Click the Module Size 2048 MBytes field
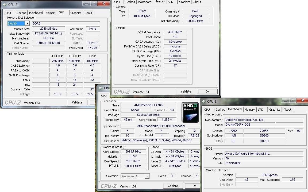The image size is (308, 192). click(48, 29)
